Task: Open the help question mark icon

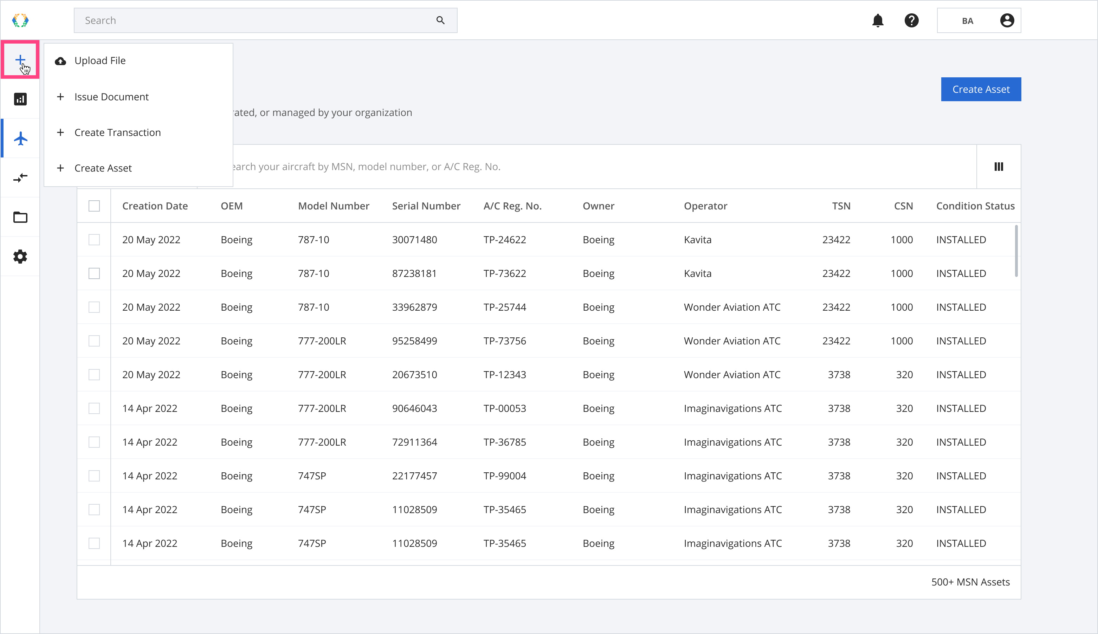Action: 911,20
